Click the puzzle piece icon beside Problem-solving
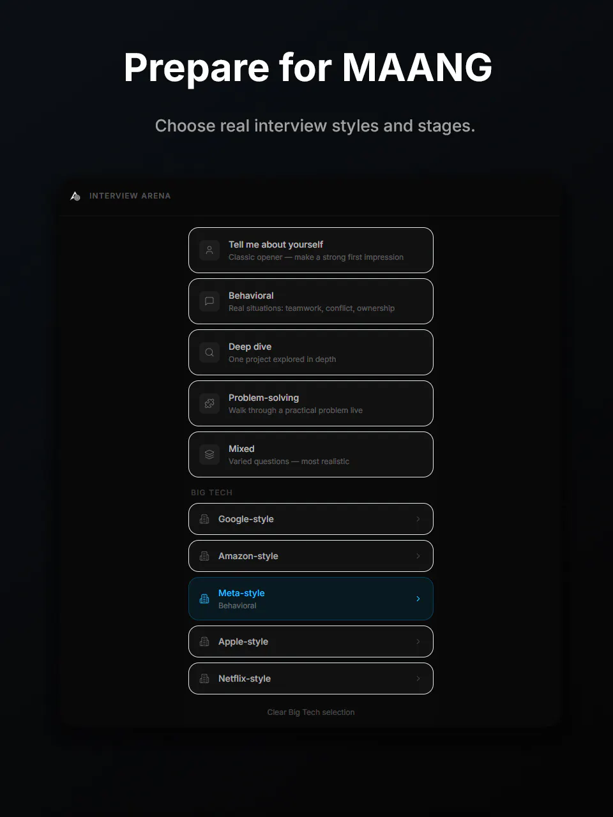The height and width of the screenshot is (817, 613). (209, 403)
